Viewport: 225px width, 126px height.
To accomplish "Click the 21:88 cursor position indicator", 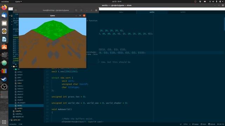I will [x=20, y=124].
